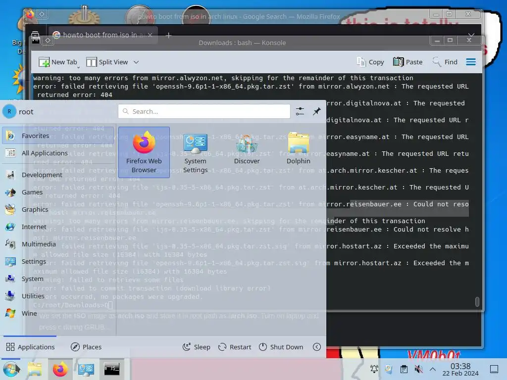Open notifications bell in system tray
507x380 pixels.
pos(374,369)
